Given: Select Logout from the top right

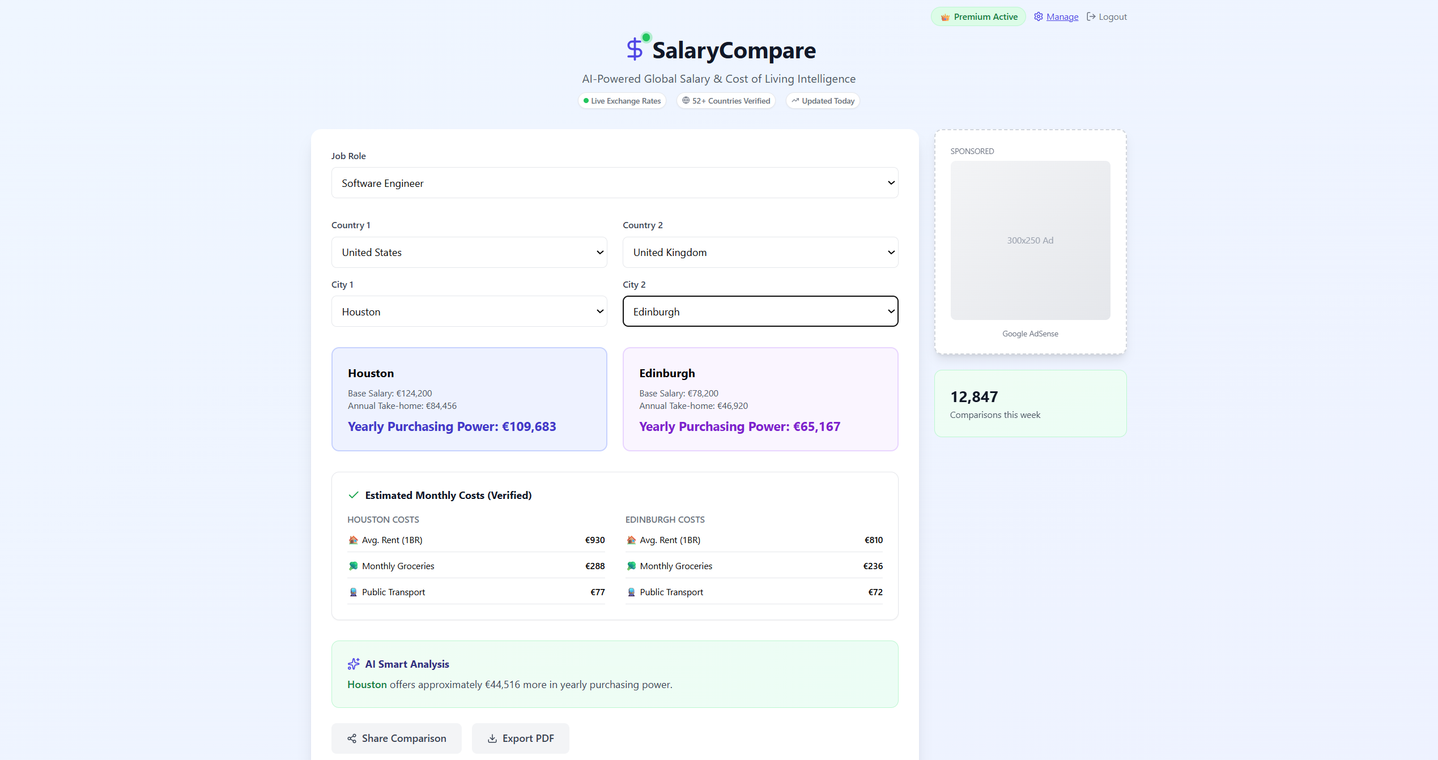Looking at the screenshot, I should pos(1112,16).
